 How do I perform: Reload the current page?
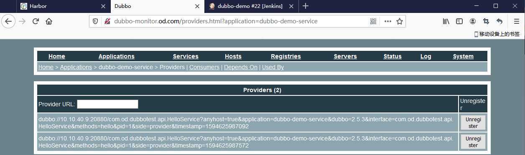[36, 21]
